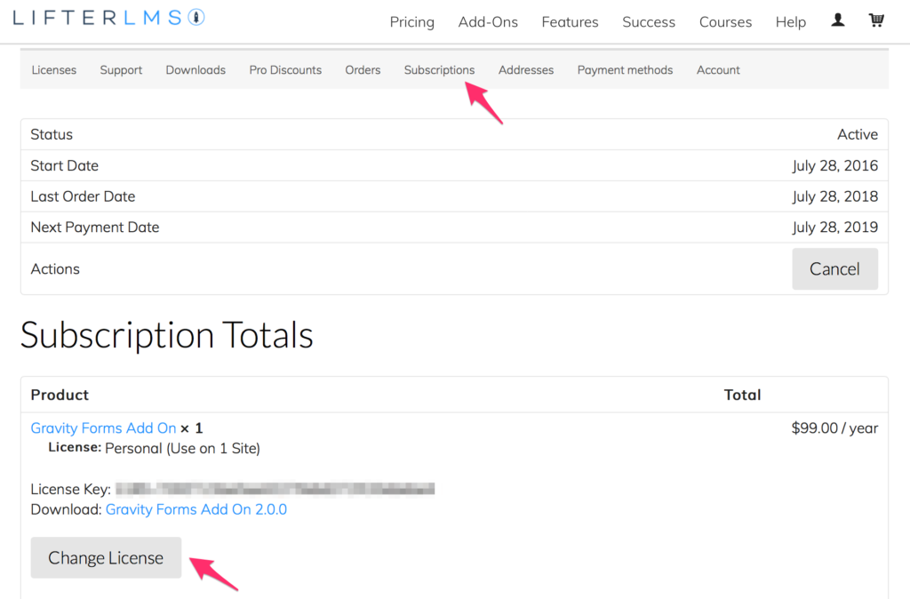Download Gravity Forms Add On 2.0.0

(x=196, y=509)
